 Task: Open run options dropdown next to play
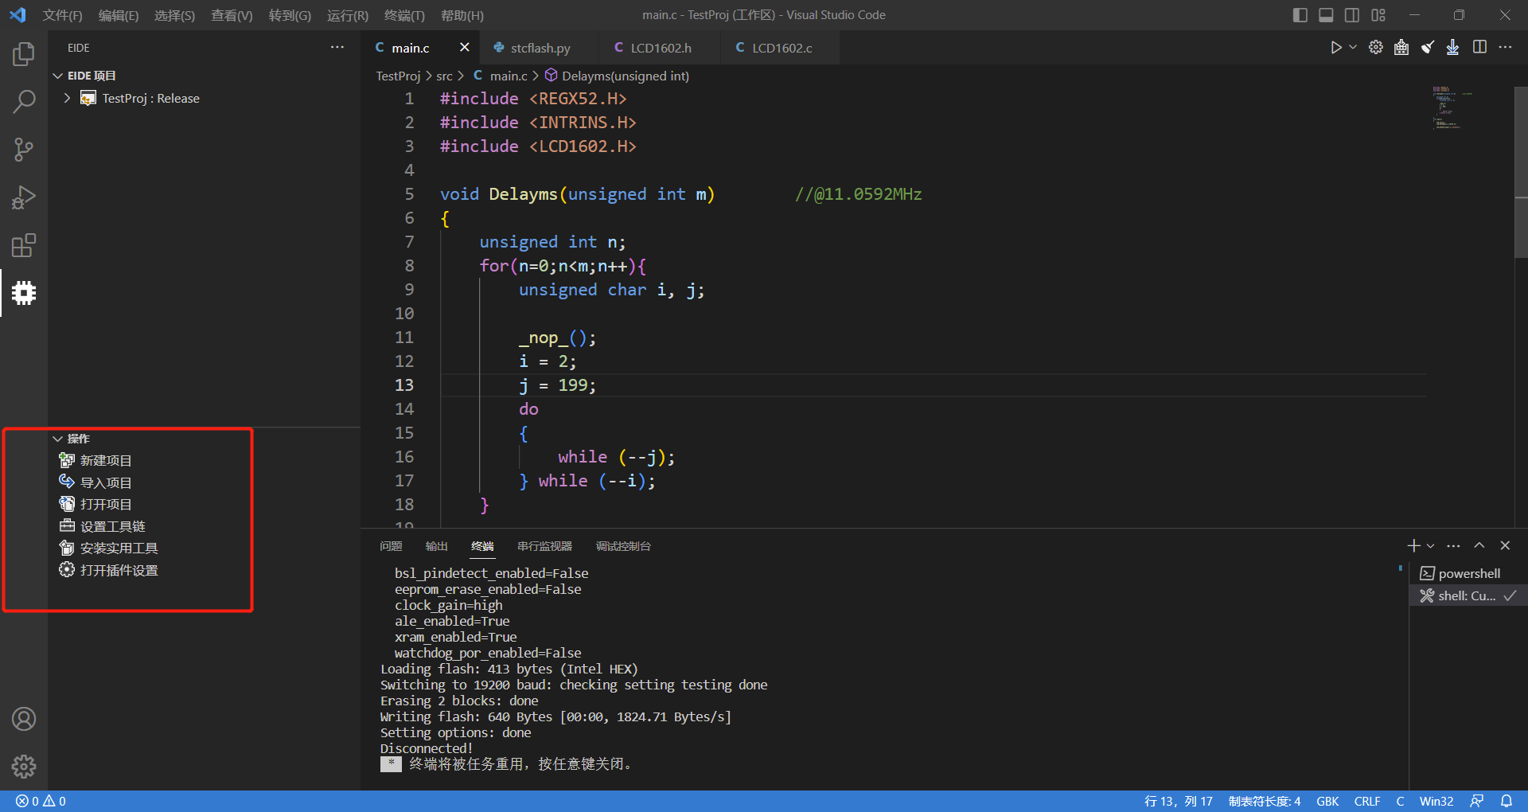point(1352,48)
